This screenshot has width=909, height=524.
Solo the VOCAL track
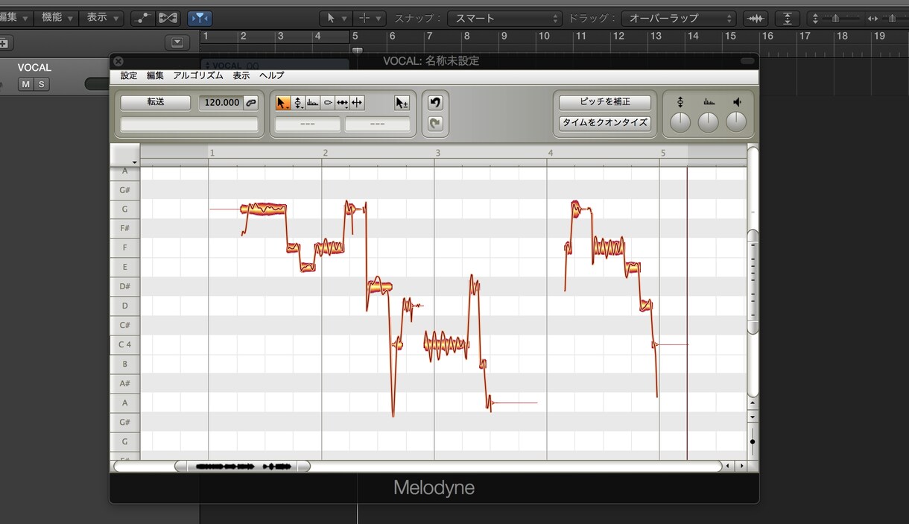(42, 84)
